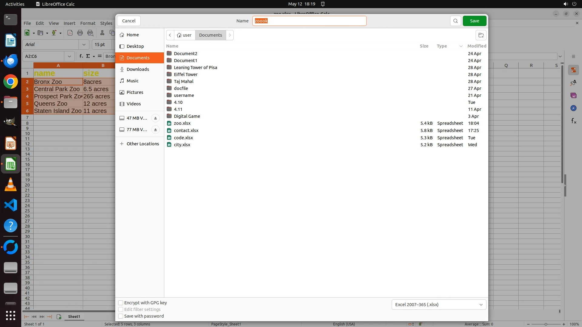Go to Downloads in the sidebar
The height and width of the screenshot is (327, 582).
[138, 69]
